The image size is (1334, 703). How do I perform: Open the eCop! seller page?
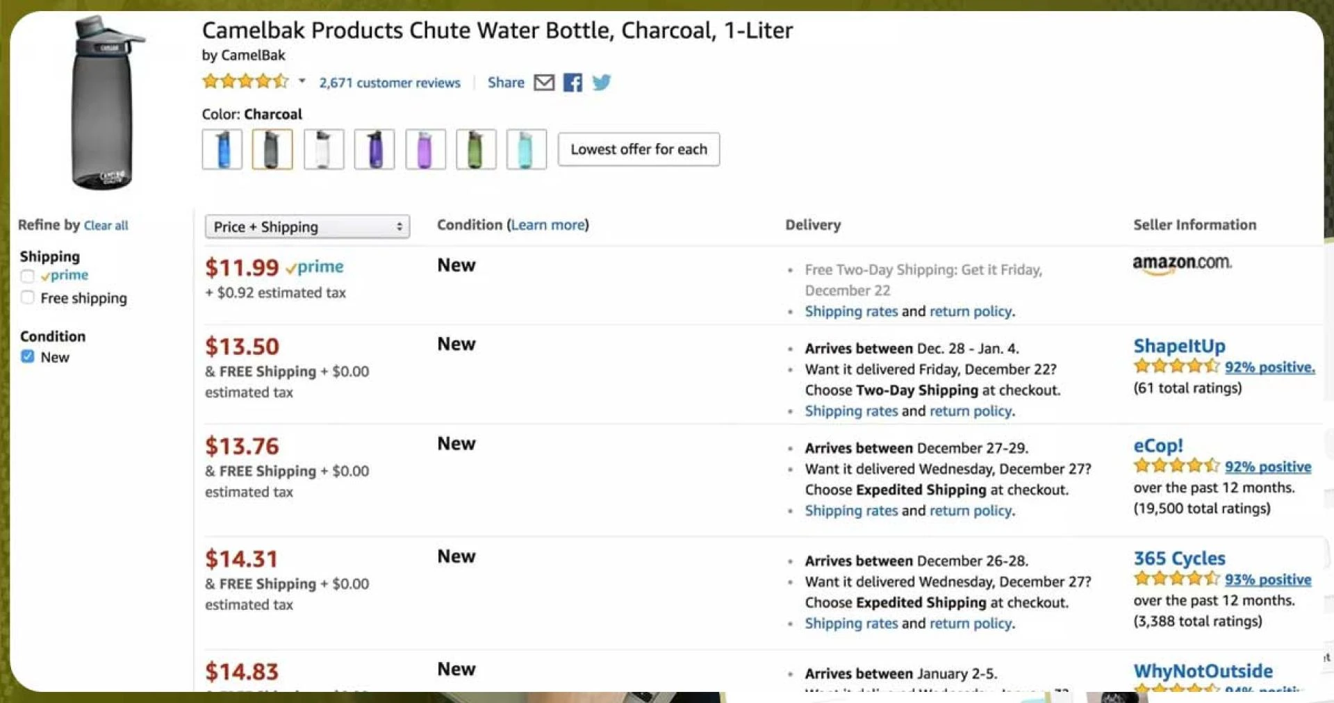tap(1158, 445)
